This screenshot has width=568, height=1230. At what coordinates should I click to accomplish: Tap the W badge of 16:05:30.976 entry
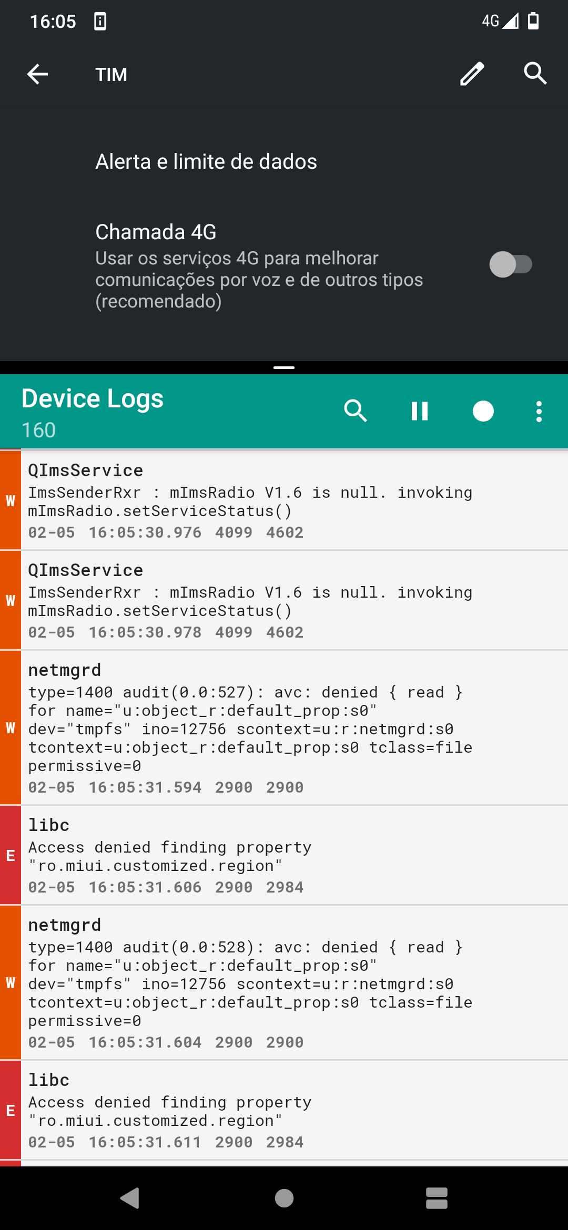coord(11,500)
